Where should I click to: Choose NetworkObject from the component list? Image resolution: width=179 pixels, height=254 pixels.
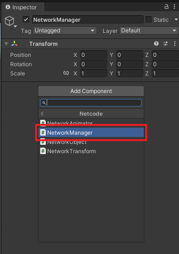91,142
